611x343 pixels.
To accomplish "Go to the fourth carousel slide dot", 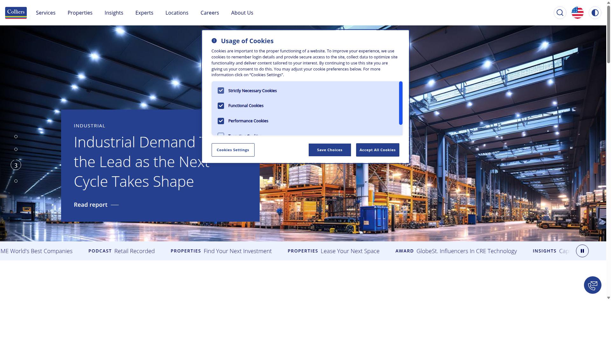I will click(16, 181).
